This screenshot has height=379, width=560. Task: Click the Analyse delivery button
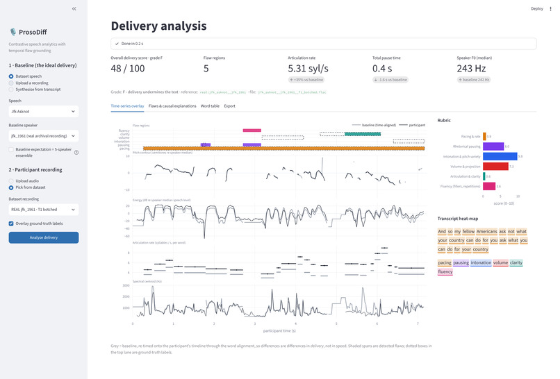click(44, 237)
